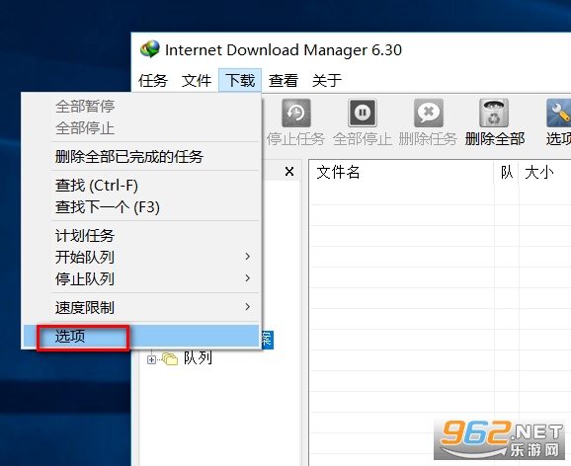The image size is (571, 466).
Task: Expand the 队列 tree node plus box
Action: click(x=151, y=359)
